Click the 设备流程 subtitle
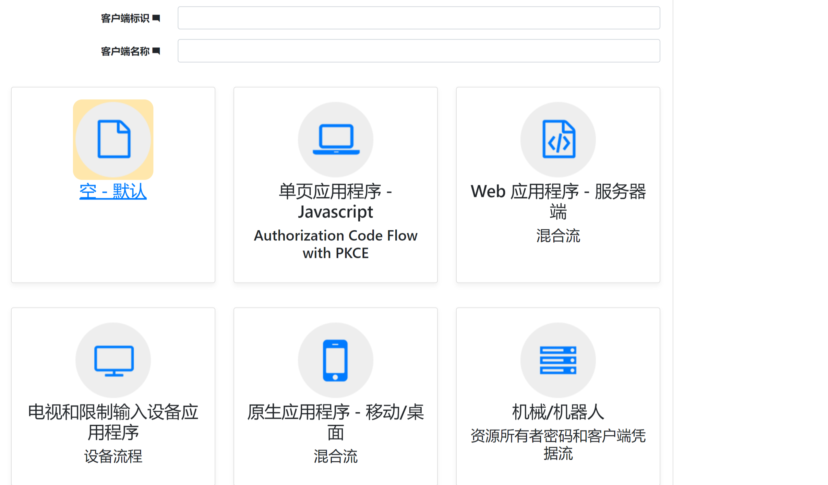This screenshot has height=485, width=828. [x=114, y=456]
